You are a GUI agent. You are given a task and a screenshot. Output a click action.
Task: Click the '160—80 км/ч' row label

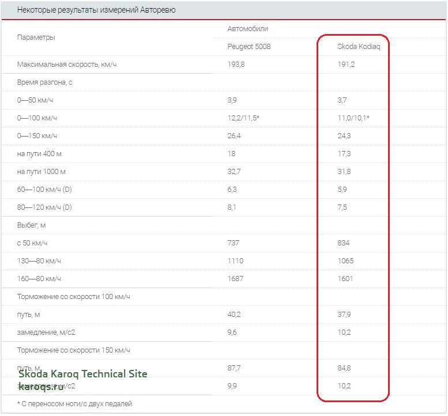(x=39, y=279)
